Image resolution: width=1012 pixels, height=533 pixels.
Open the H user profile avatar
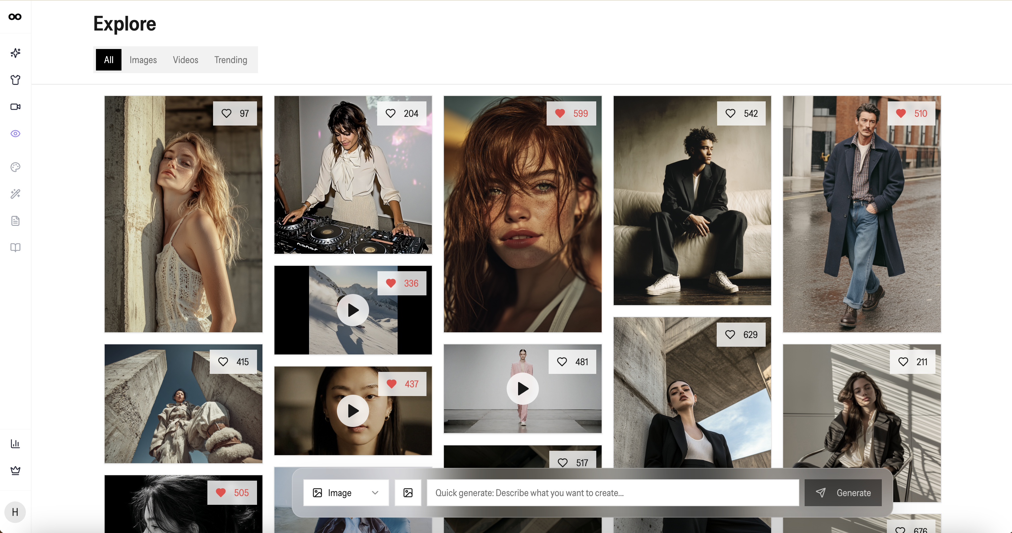tap(15, 512)
